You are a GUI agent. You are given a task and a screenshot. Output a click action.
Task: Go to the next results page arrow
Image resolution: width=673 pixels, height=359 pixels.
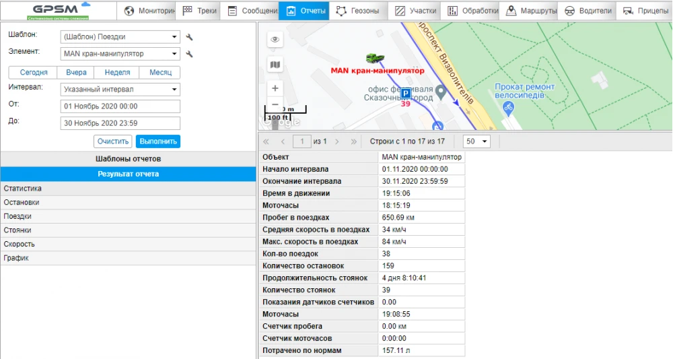pyautogui.click(x=336, y=141)
